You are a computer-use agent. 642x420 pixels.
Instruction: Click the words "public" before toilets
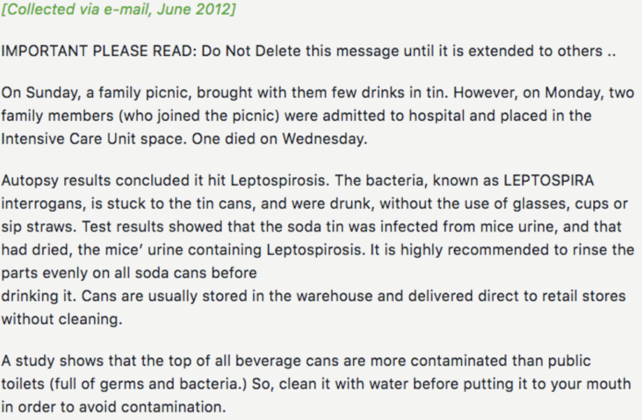pos(567,360)
